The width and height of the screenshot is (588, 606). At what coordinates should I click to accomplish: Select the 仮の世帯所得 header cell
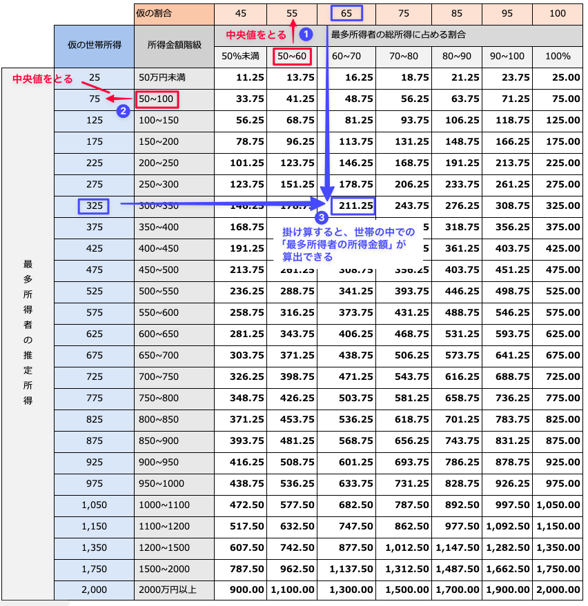click(95, 46)
